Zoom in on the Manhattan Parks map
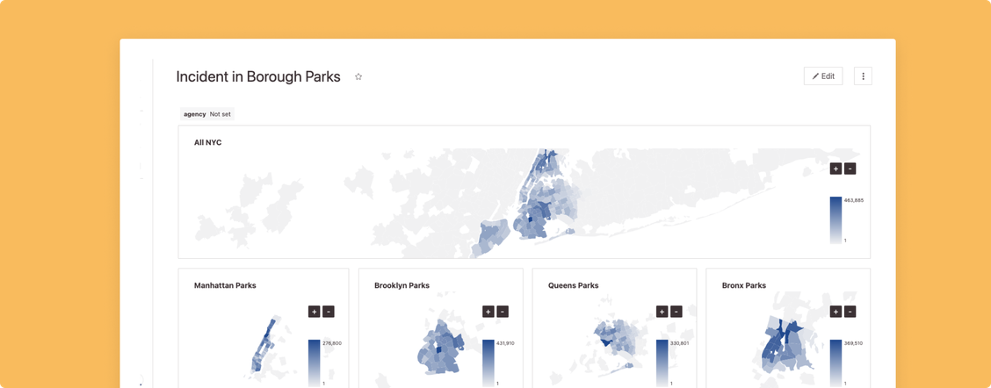The height and width of the screenshot is (388, 991). point(315,312)
